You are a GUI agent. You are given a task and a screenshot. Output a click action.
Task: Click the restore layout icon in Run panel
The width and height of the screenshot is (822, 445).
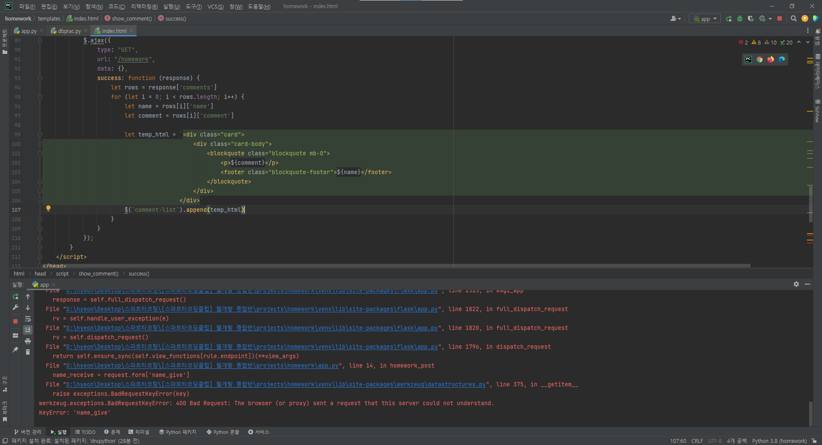click(15, 335)
